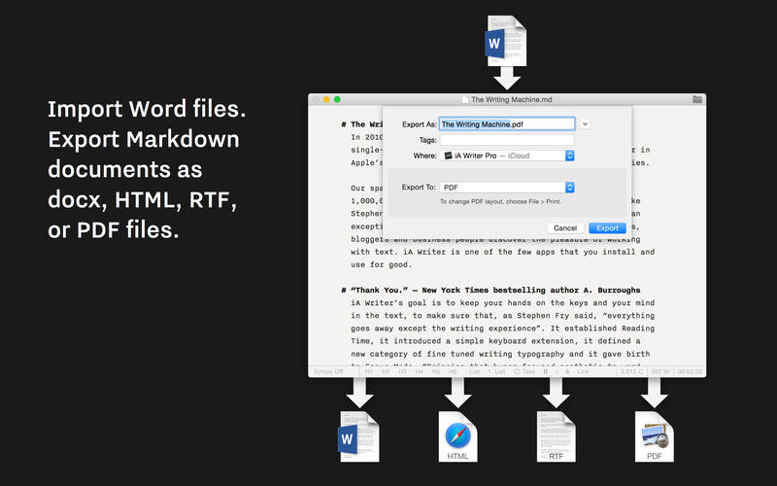The width and height of the screenshot is (777, 486).
Task: Click the Export As filename field
Action: pos(507,124)
